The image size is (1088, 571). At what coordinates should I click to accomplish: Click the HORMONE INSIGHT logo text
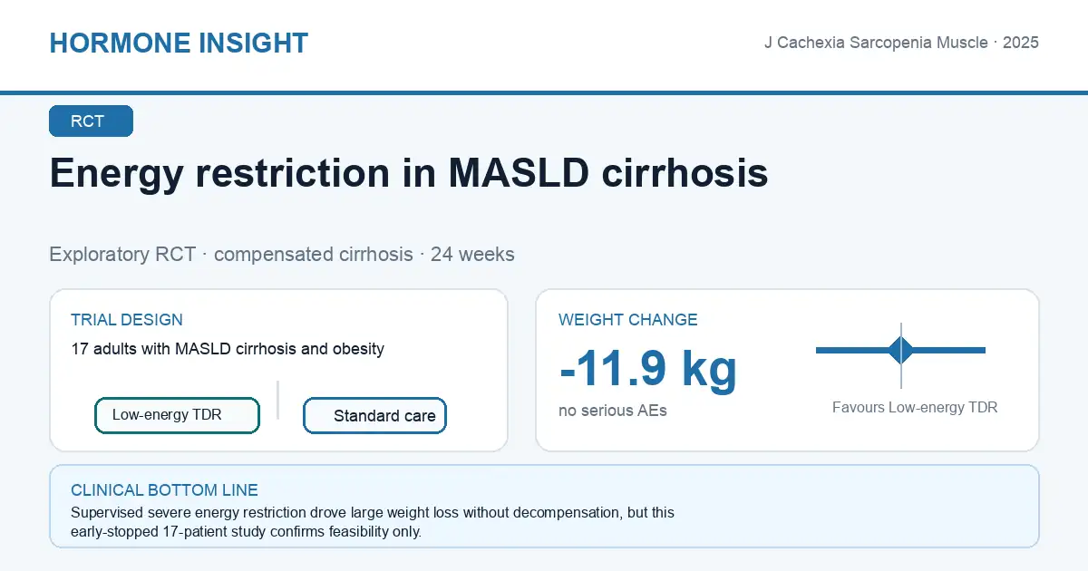coord(179,43)
